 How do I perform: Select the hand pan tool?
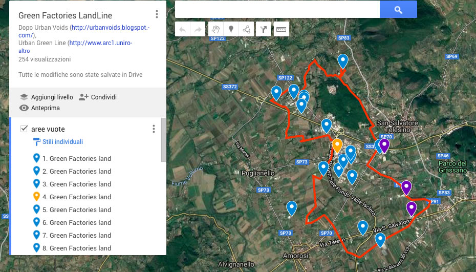coord(216,29)
